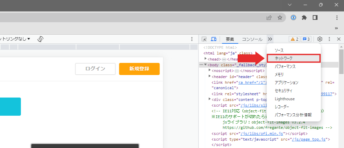This screenshot has width=344, height=148.
Task: Select ネットワーク from the overflow menu
Action: [294, 58]
